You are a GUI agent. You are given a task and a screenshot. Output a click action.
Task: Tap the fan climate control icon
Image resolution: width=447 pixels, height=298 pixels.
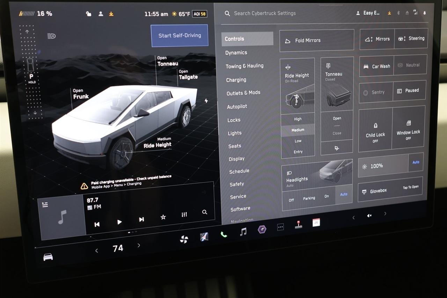184,239
